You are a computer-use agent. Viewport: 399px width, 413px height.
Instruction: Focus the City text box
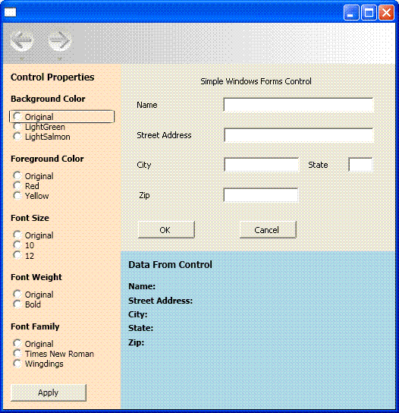tap(261, 165)
